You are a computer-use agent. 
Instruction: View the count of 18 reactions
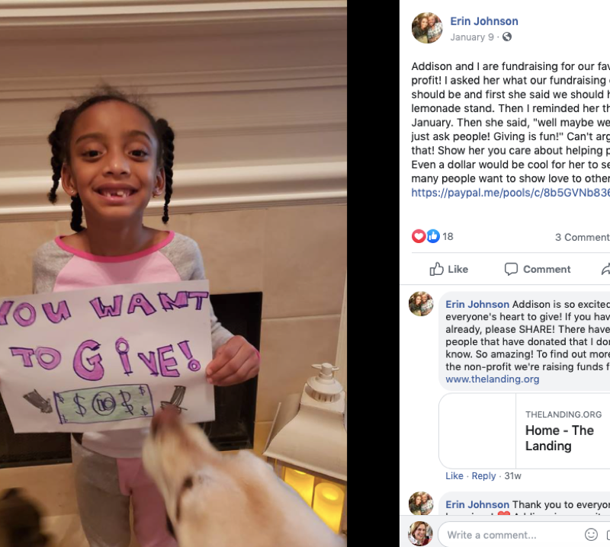pyautogui.click(x=448, y=236)
